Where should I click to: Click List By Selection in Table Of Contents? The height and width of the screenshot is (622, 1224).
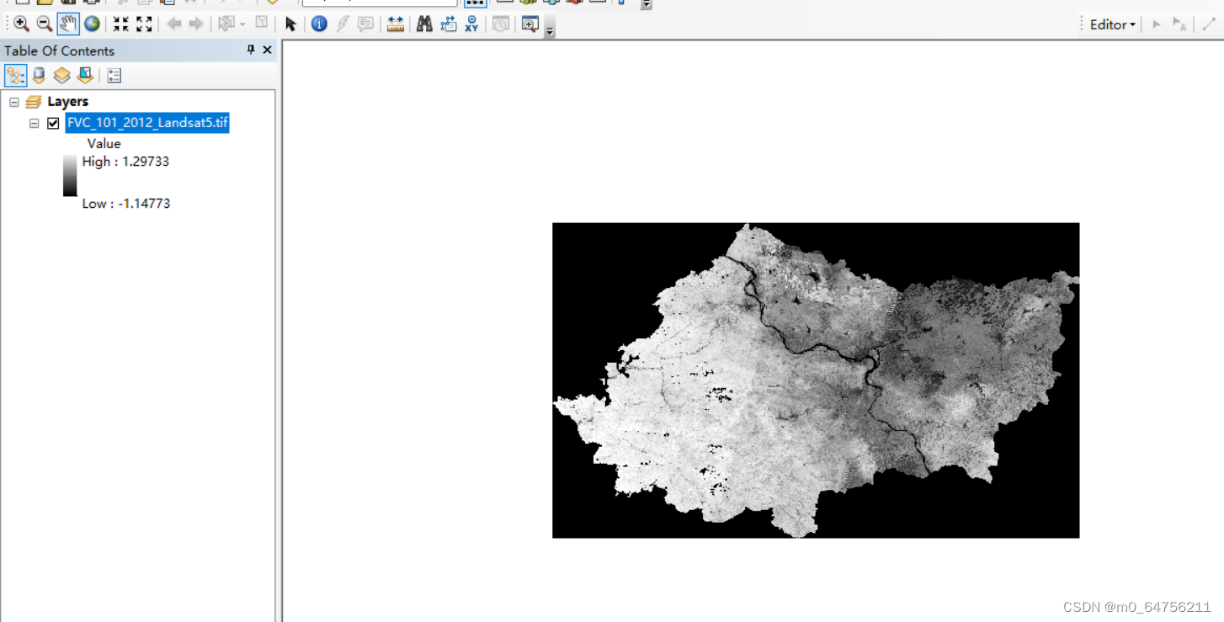pyautogui.click(x=85, y=75)
